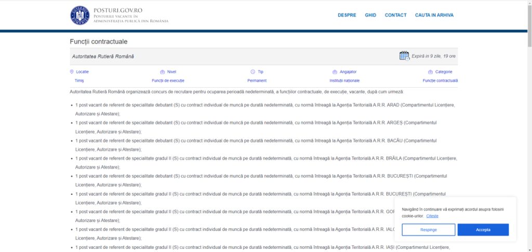Click the calendar expiry icon
The width and height of the screenshot is (532, 252).
pyautogui.click(x=404, y=56)
